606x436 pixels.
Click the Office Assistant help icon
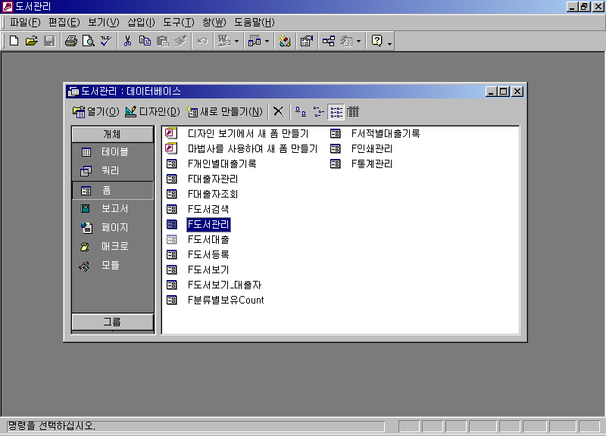376,41
